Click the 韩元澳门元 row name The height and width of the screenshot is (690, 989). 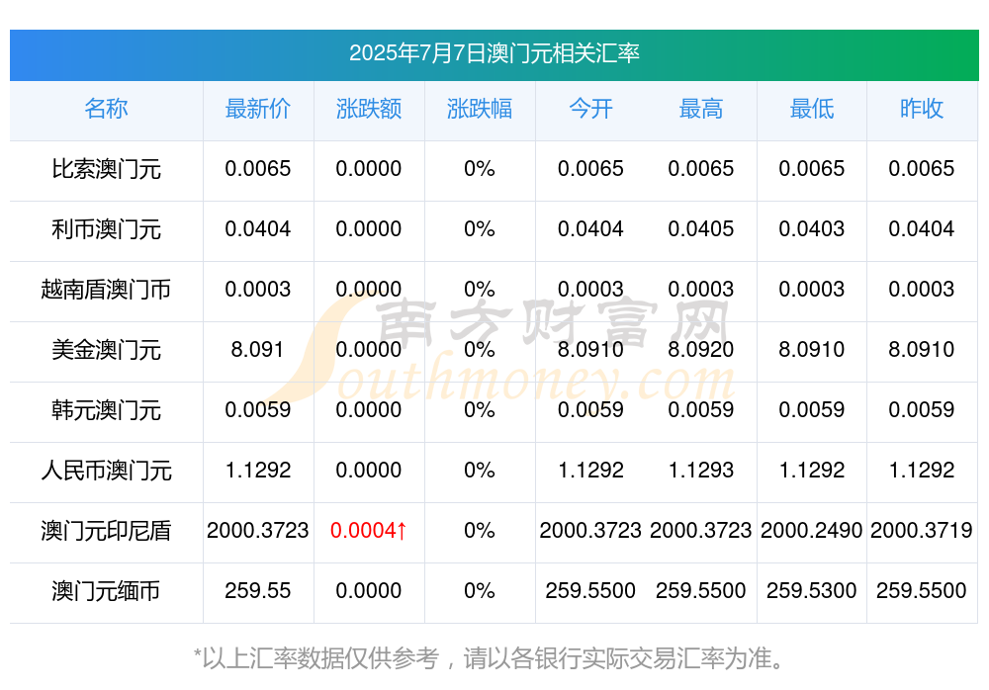tap(106, 410)
